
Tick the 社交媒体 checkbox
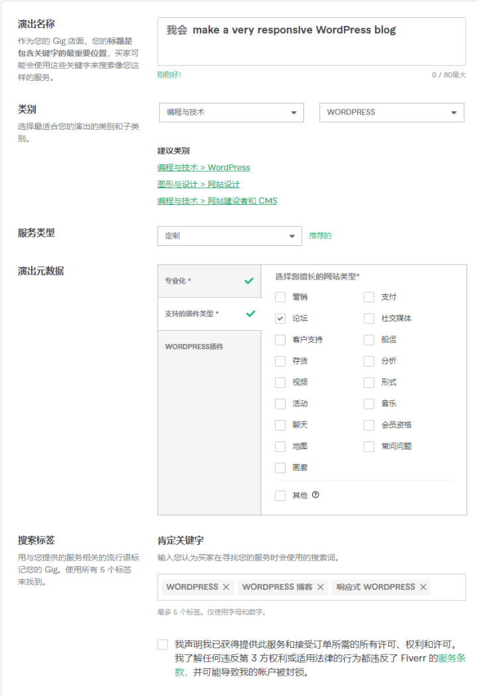(x=369, y=318)
